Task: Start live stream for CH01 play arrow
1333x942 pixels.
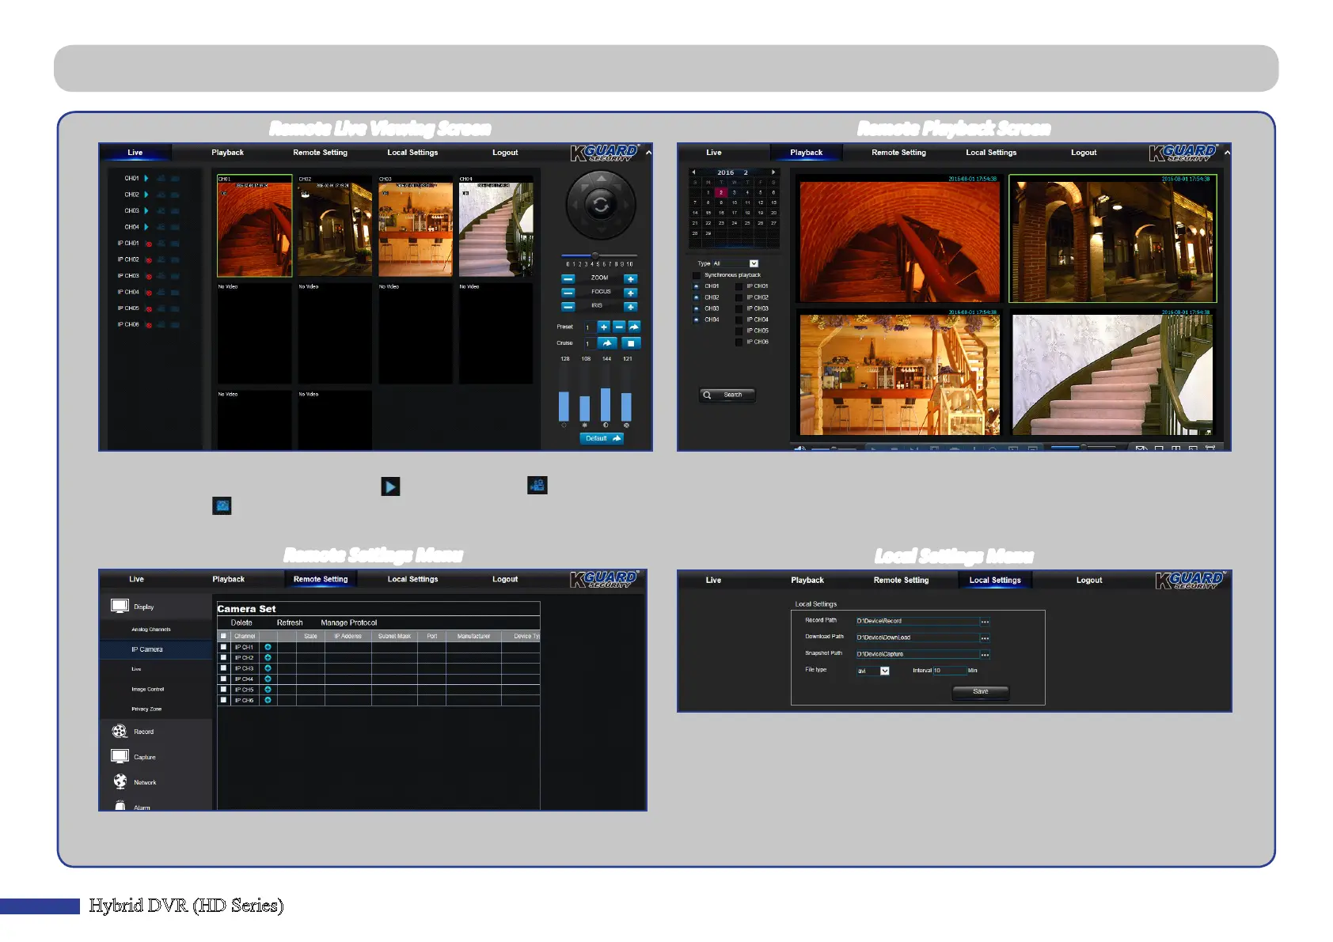Action: (146, 179)
